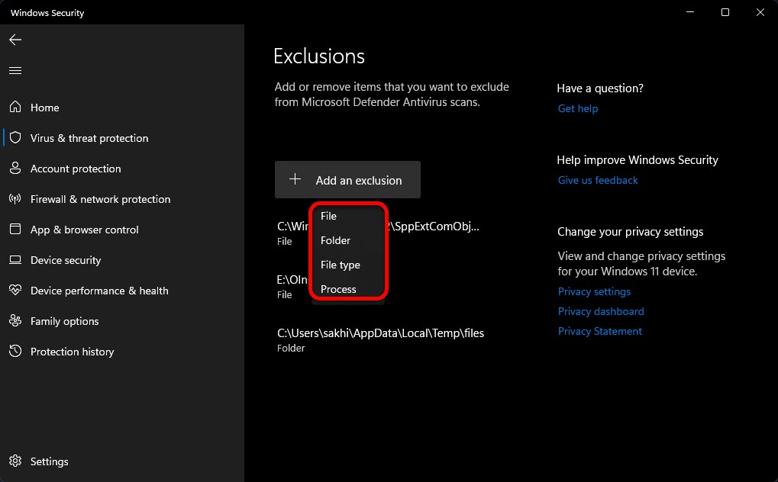
Task: Click the Device security laptop icon
Action: pyautogui.click(x=15, y=260)
